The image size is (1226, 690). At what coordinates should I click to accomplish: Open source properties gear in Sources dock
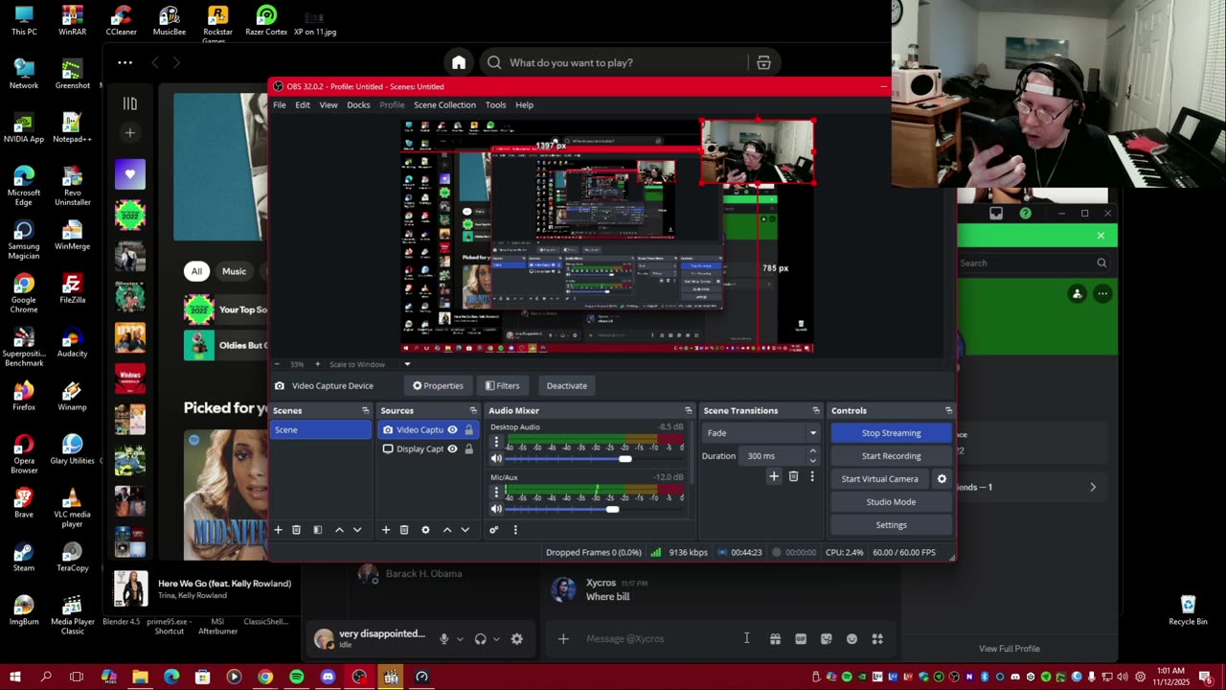[x=425, y=530]
